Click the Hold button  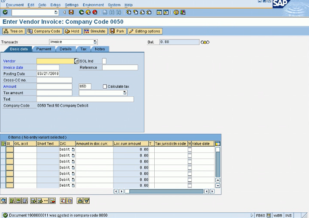click(73, 31)
